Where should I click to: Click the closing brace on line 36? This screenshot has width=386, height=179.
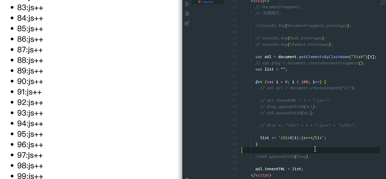tap(257, 144)
